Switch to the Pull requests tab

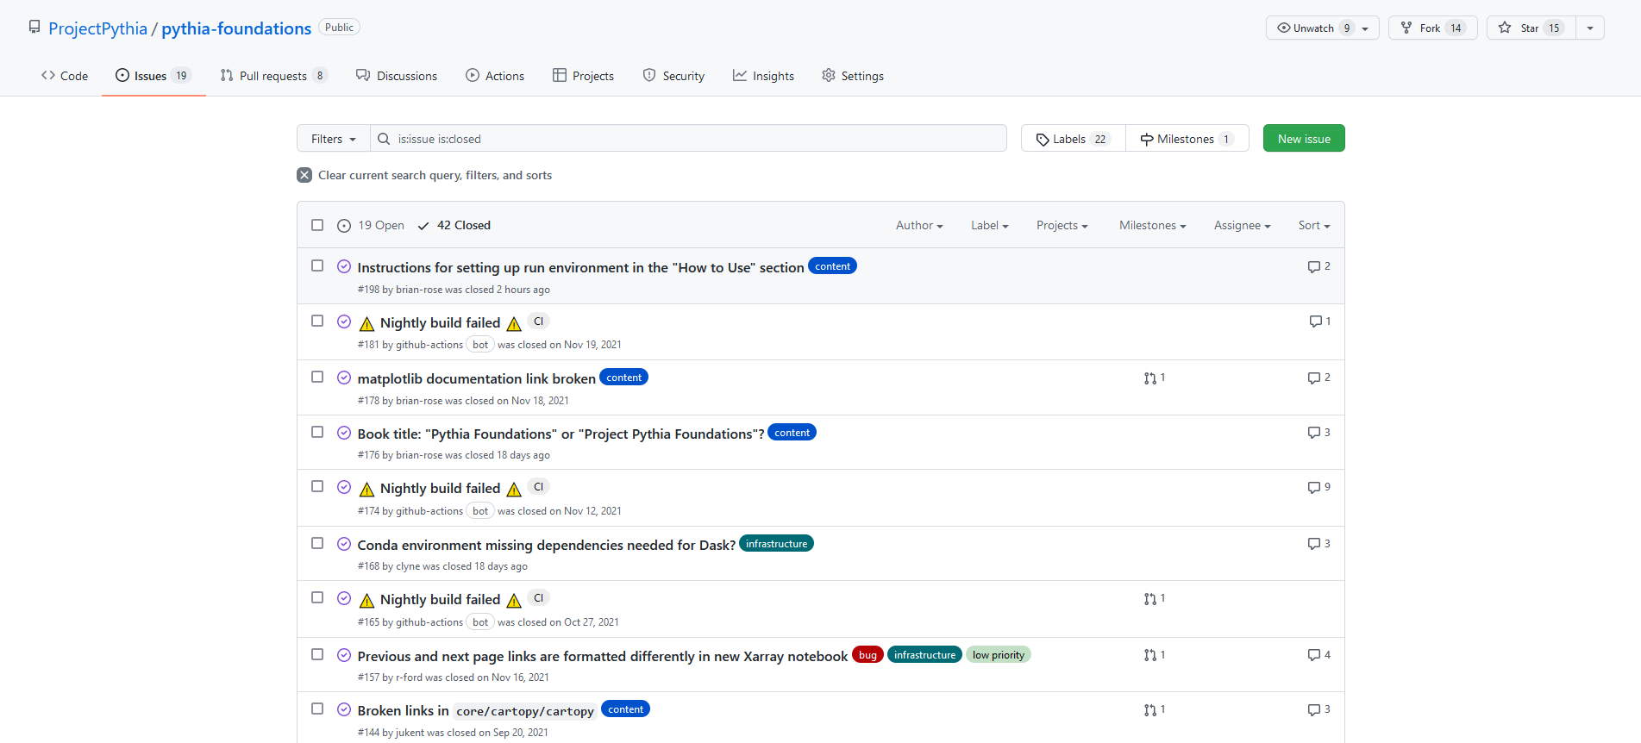(x=272, y=76)
